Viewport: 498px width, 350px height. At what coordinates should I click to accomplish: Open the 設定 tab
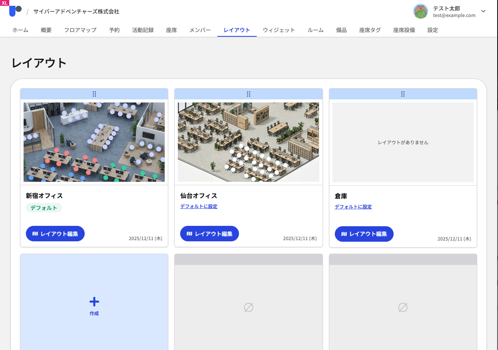pyautogui.click(x=433, y=30)
